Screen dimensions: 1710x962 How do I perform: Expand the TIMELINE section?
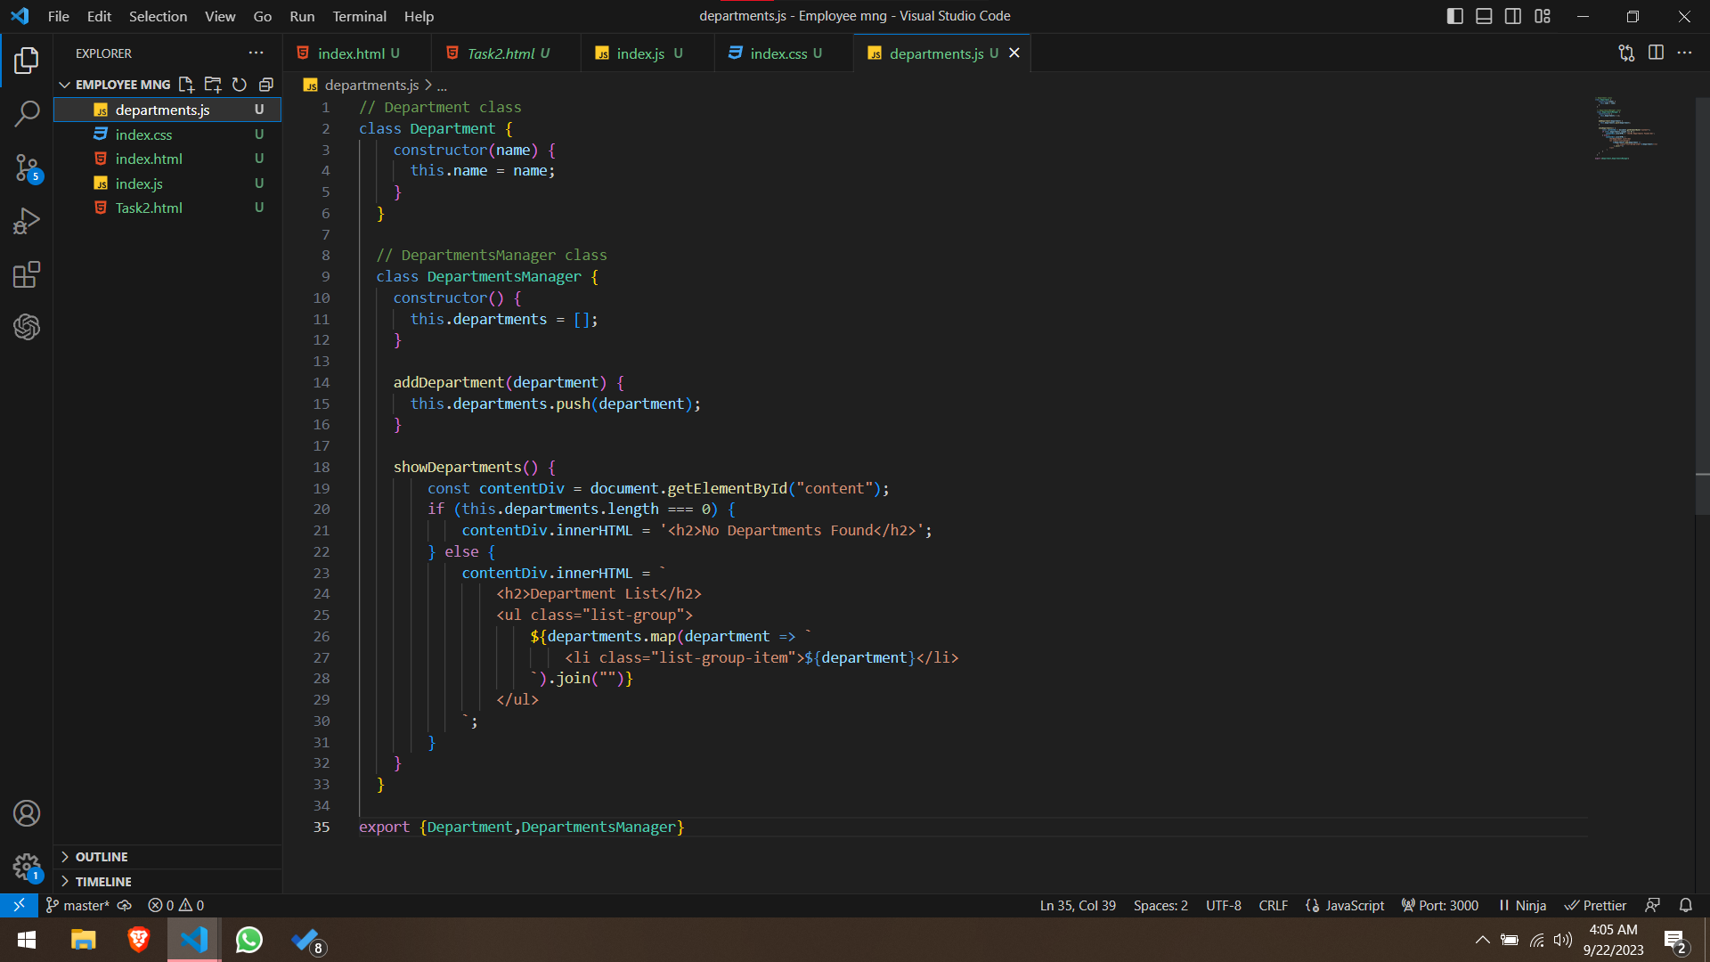103,882
